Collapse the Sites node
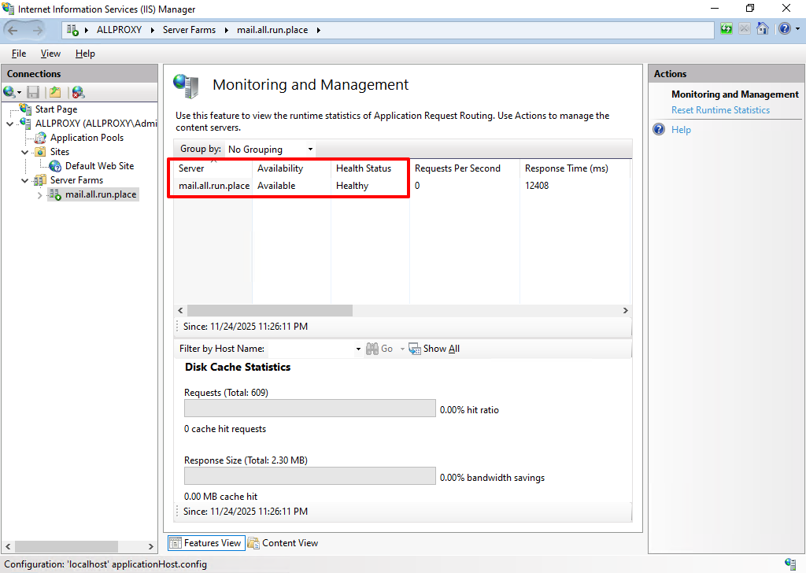806x573 pixels. tap(24, 152)
